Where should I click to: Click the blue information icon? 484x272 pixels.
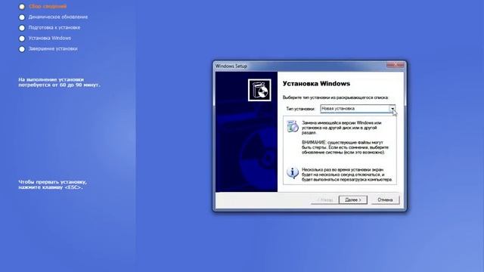point(293,173)
